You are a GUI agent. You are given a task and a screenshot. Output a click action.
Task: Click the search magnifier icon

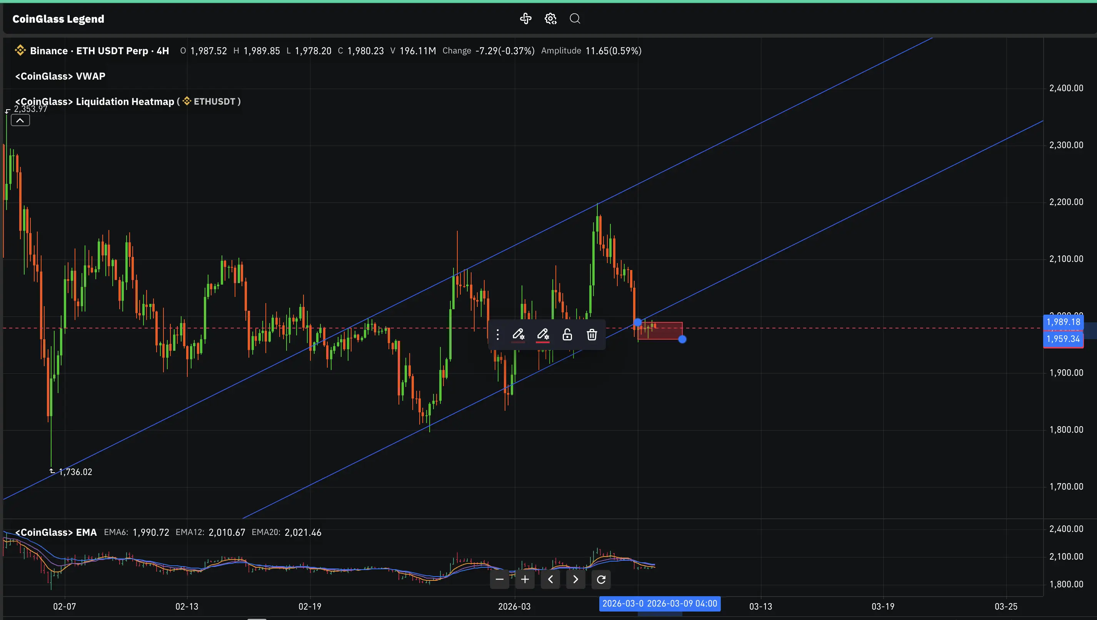575,18
